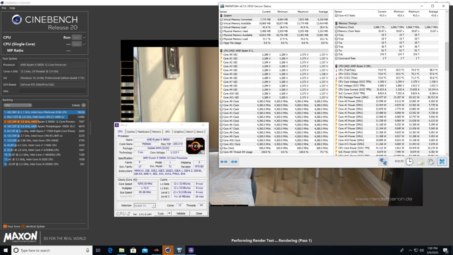Click Cortana microphone icon in search box
Screen dimensions: 453x255
[x=87, y=250]
